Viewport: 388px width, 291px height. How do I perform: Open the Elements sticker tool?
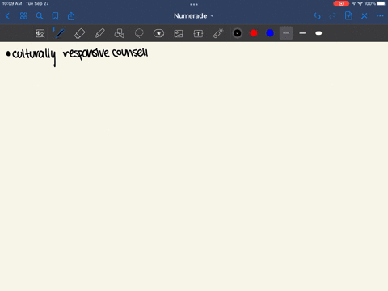[x=158, y=33]
